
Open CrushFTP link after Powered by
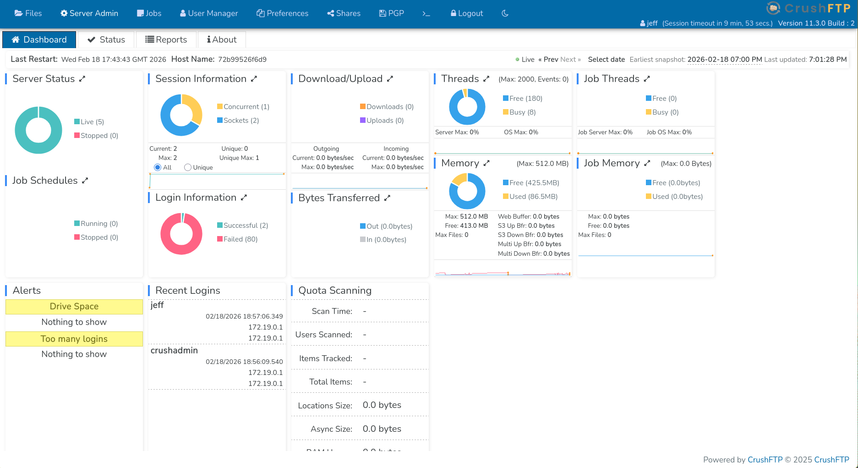pyautogui.click(x=765, y=460)
